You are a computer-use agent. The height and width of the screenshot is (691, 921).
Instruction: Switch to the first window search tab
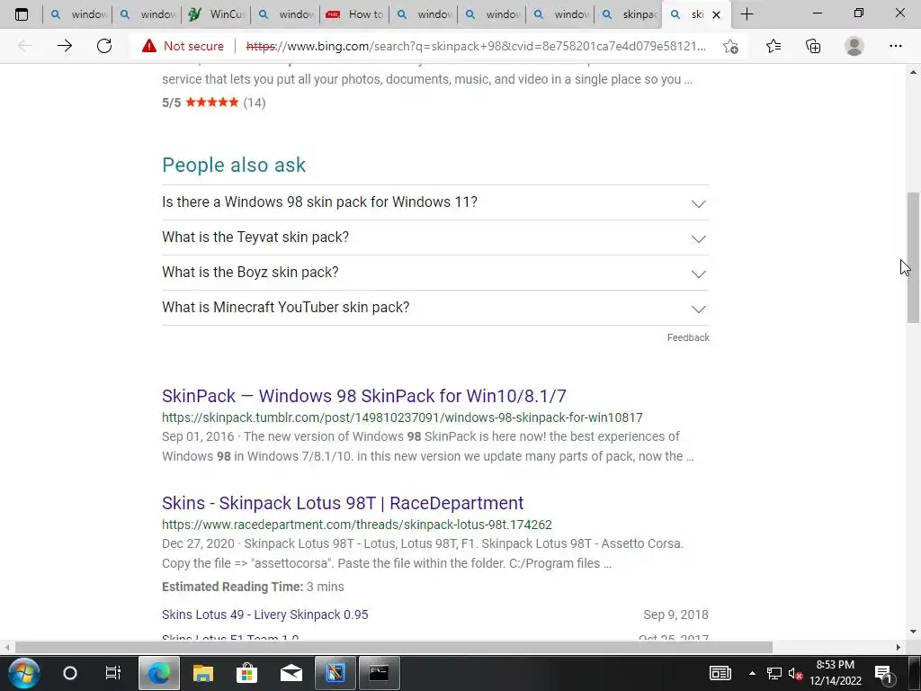(77, 14)
